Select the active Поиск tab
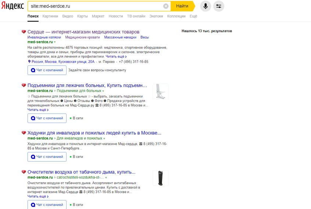The image size is (311, 209). click(33, 16)
